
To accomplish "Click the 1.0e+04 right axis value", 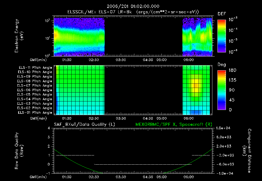I will click(x=223, y=128).
